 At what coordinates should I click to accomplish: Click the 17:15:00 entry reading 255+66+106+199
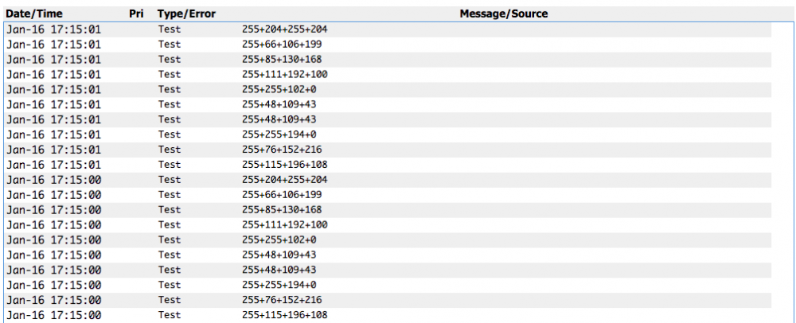click(281, 195)
